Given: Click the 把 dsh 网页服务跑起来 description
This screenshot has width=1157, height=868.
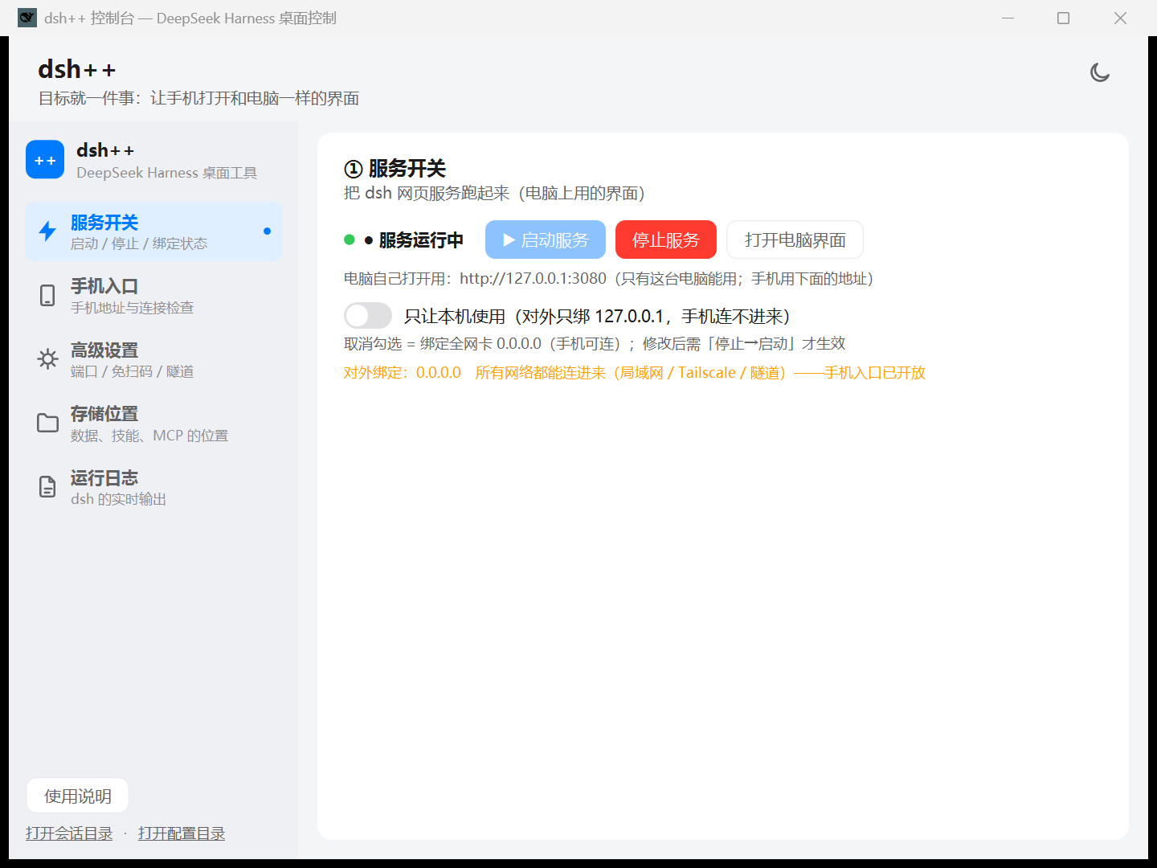Looking at the screenshot, I should (x=494, y=193).
